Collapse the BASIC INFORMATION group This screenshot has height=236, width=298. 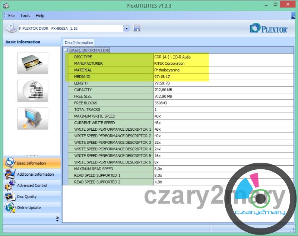click(66, 50)
